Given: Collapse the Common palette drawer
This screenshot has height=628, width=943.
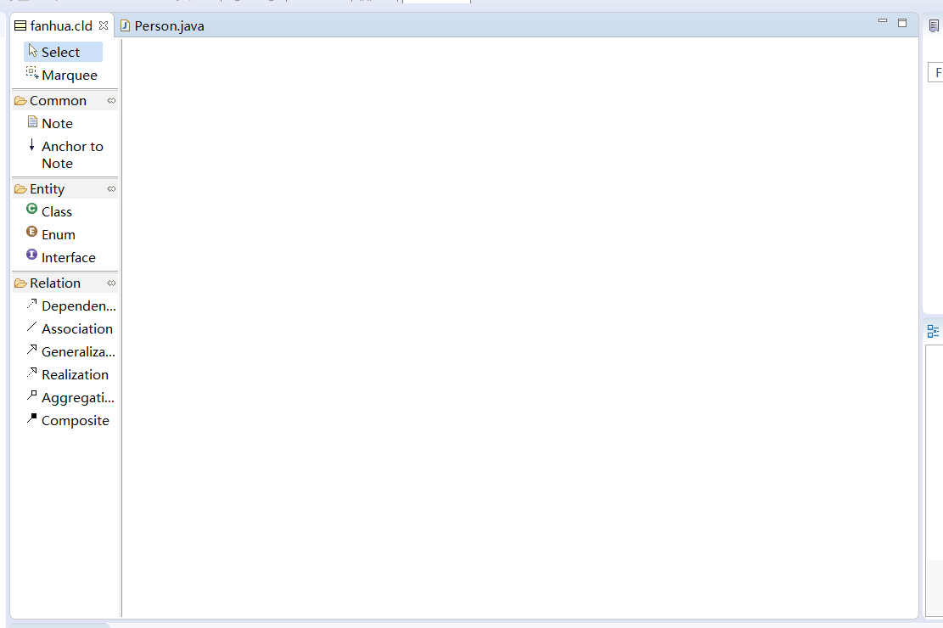Looking at the screenshot, I should [59, 100].
